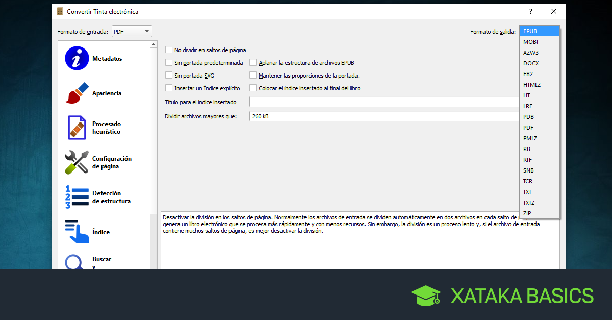Screen dimensions: 612x320
Task: Select TXT from the format list
Action: [x=527, y=192]
